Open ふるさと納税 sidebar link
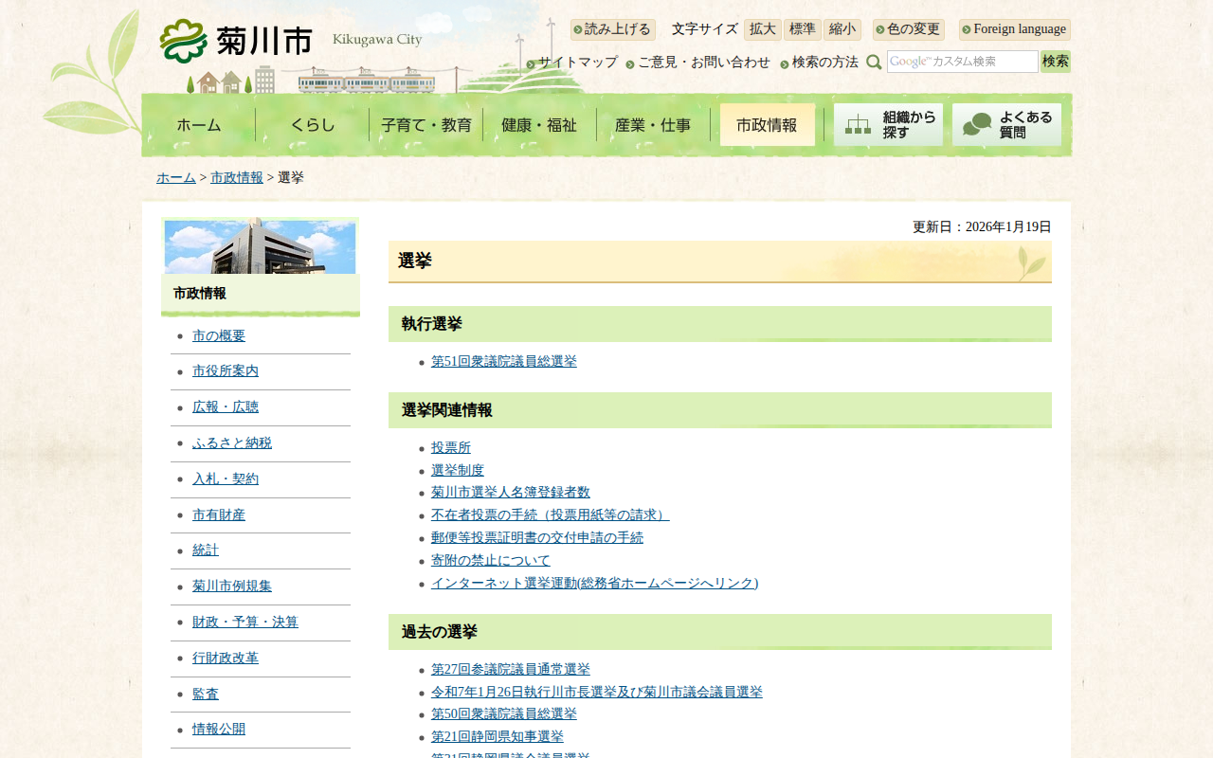Screen dimensions: 1213x758 232,443
